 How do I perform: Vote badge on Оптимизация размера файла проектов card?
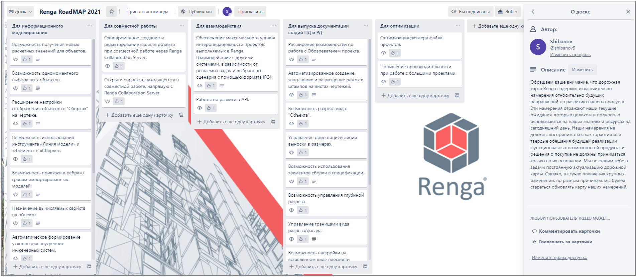tap(395, 53)
